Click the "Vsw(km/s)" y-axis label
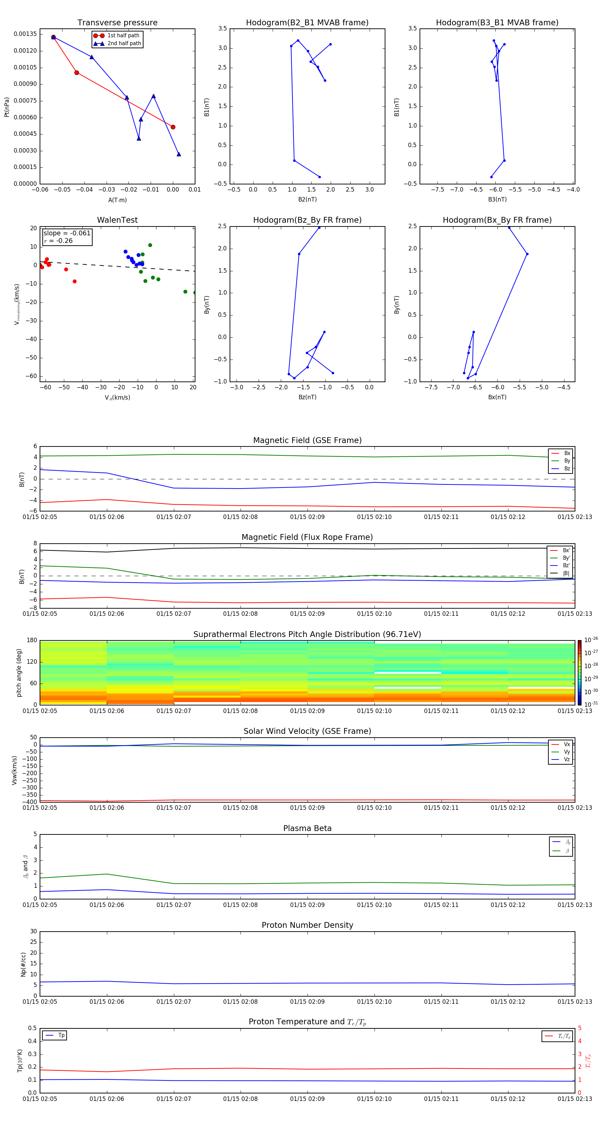The height and width of the screenshot is (1129, 615). coord(14,770)
